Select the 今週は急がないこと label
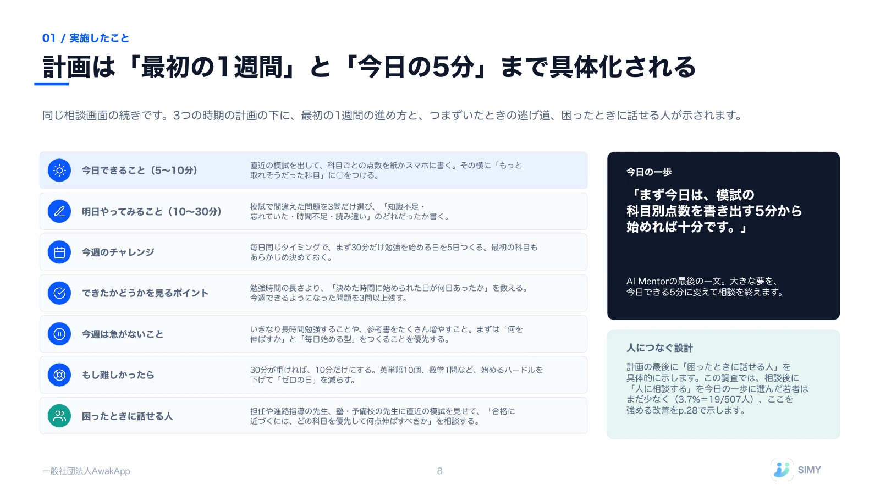This screenshot has width=880, height=495. 123,334
